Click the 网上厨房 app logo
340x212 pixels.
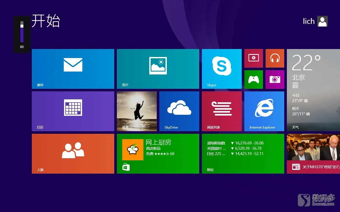click(133, 150)
